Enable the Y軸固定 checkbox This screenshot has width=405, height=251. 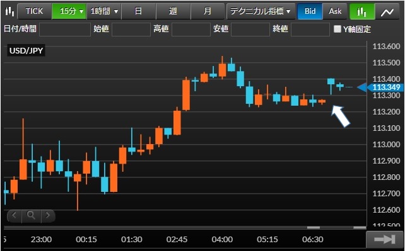[337, 29]
